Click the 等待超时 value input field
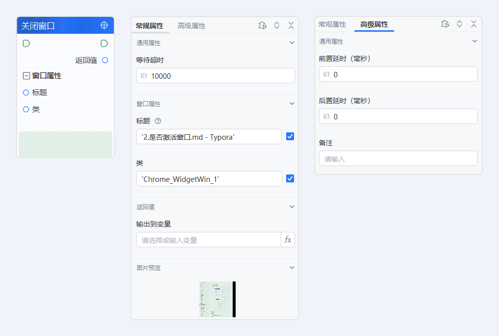Image resolution: width=499 pixels, height=336 pixels. tap(215, 75)
